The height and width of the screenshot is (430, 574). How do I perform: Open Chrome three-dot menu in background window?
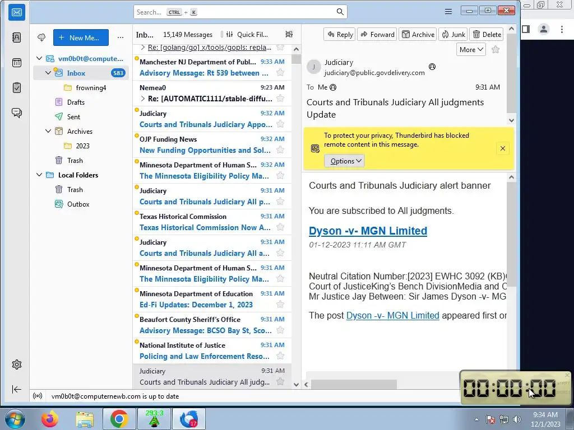pyautogui.click(x=562, y=29)
